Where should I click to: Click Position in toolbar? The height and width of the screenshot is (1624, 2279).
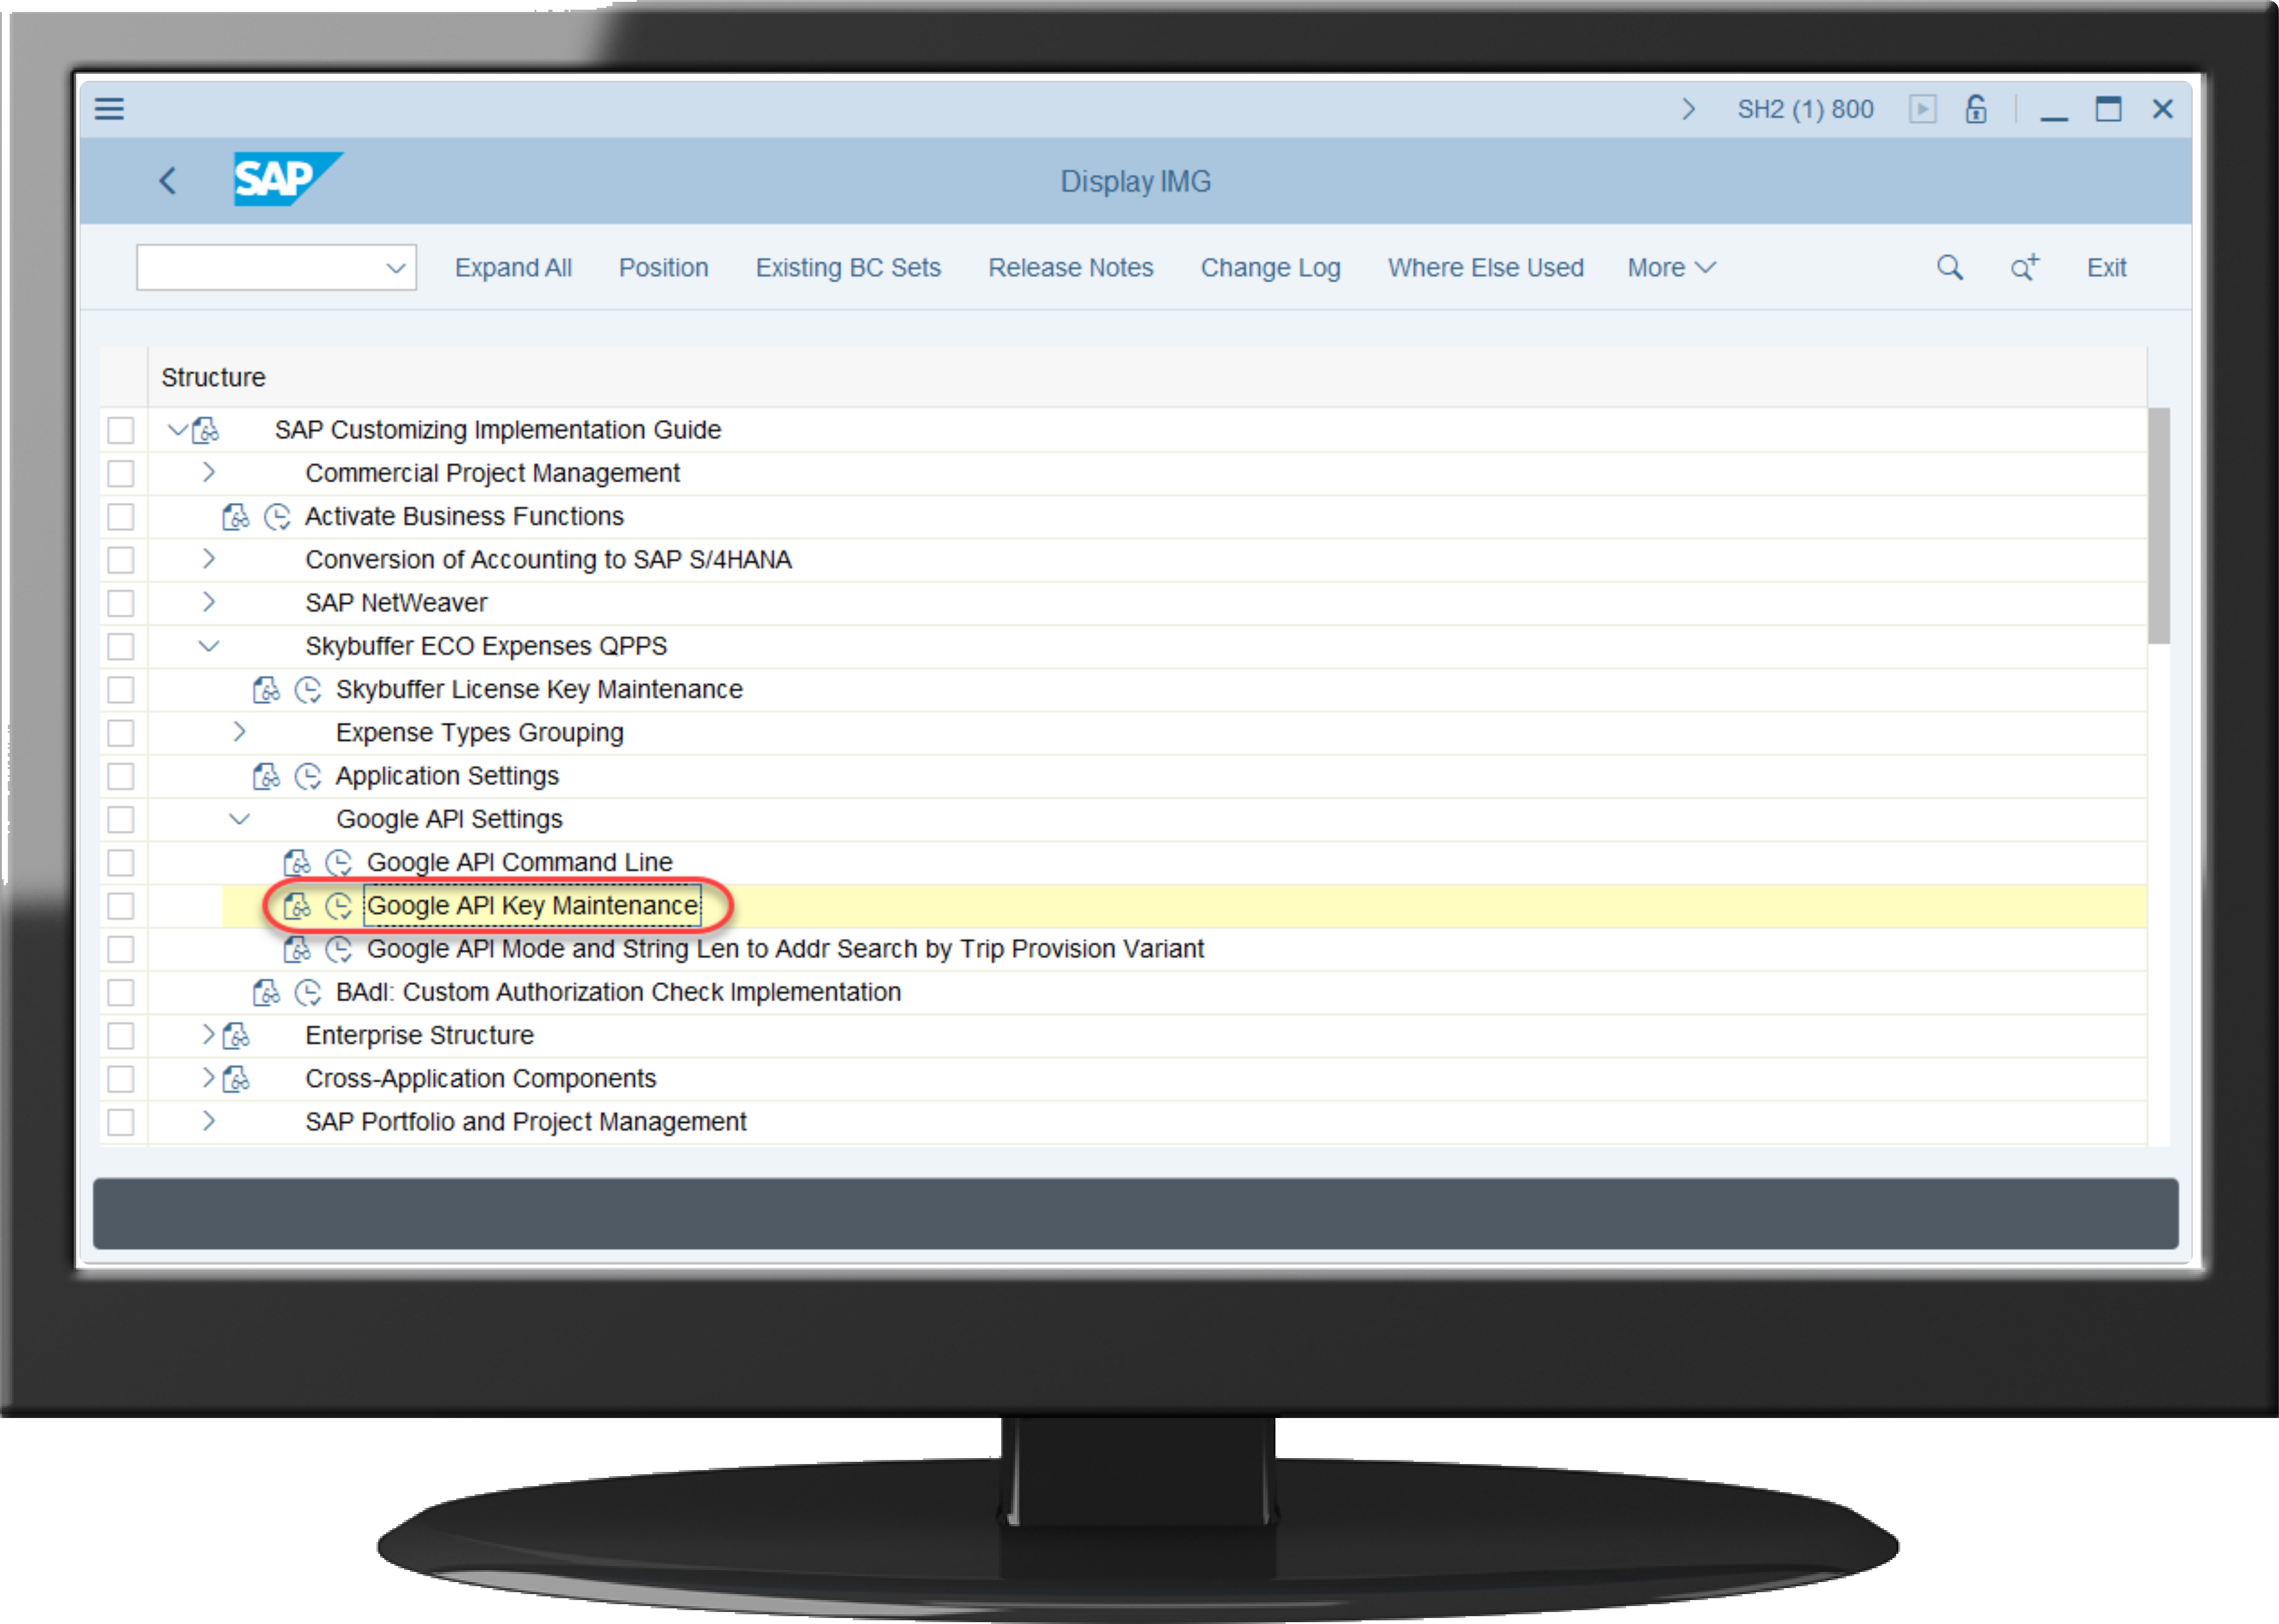[x=664, y=268]
